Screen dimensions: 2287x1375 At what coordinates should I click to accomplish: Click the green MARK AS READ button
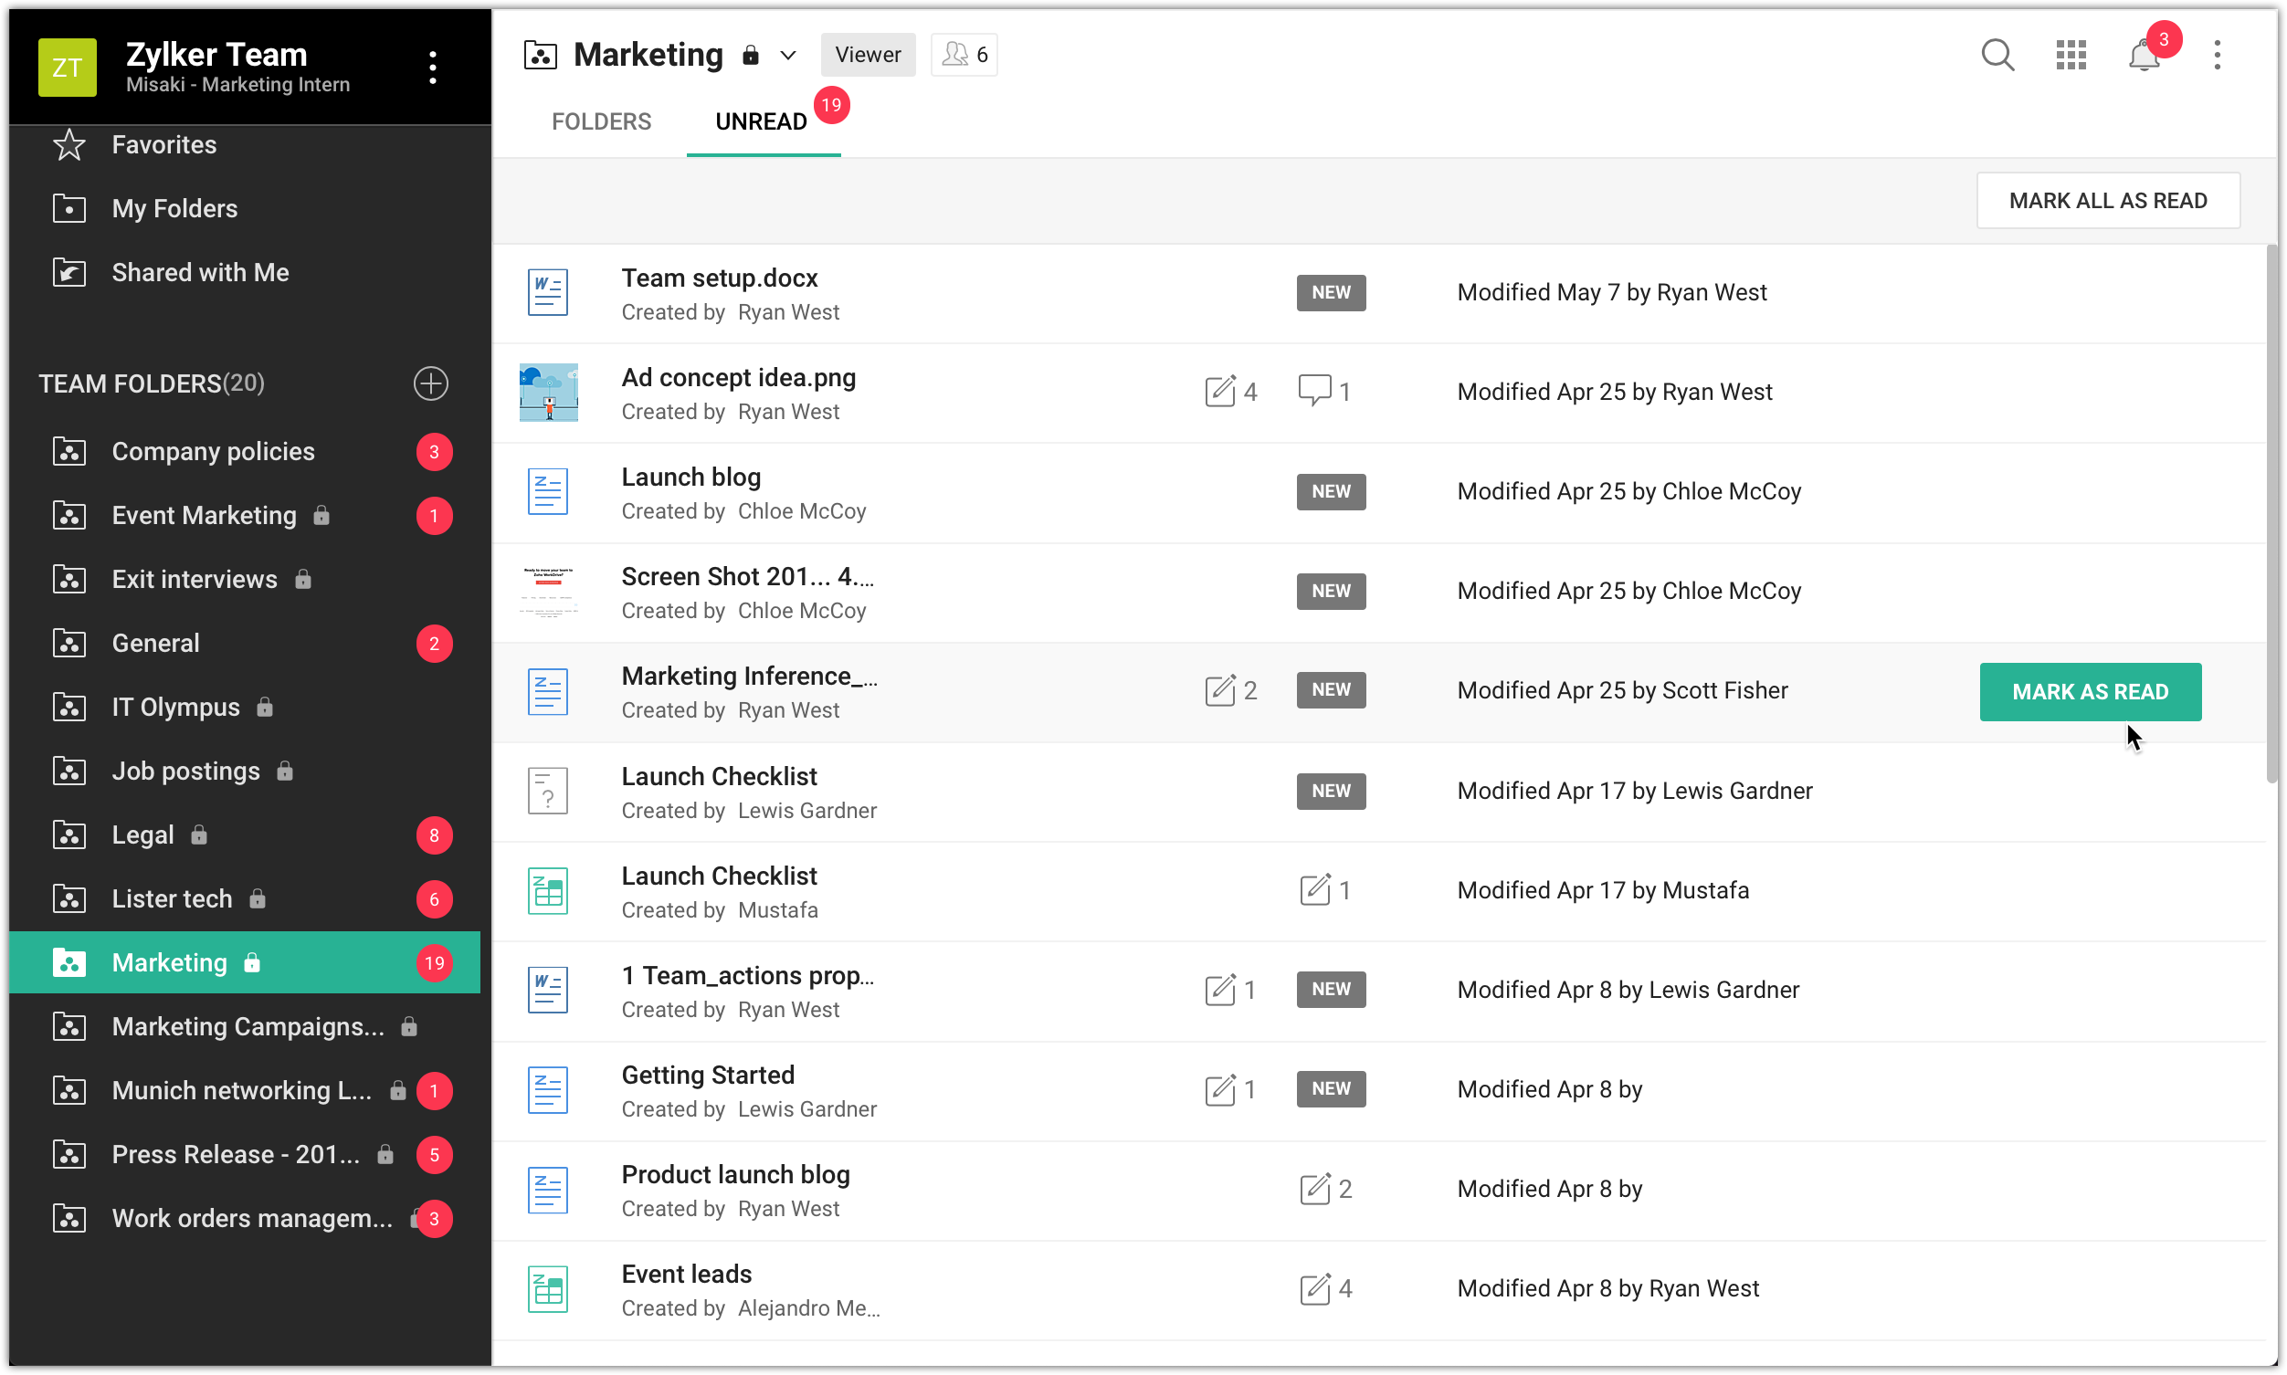click(x=2090, y=692)
